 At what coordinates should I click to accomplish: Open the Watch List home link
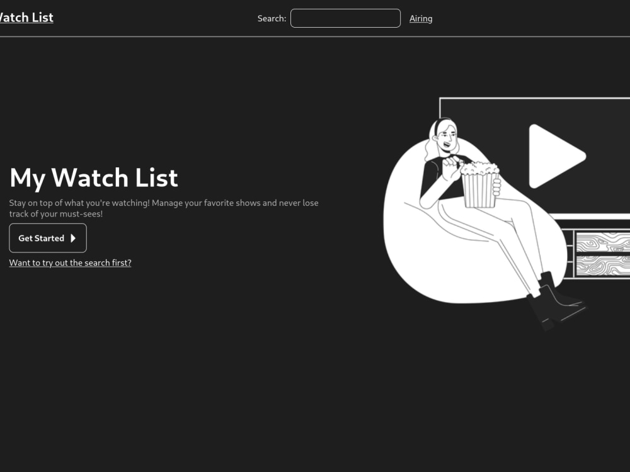point(26,18)
